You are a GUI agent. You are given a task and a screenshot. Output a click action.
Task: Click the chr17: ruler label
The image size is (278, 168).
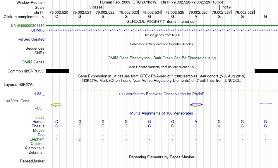(x=39, y=12)
